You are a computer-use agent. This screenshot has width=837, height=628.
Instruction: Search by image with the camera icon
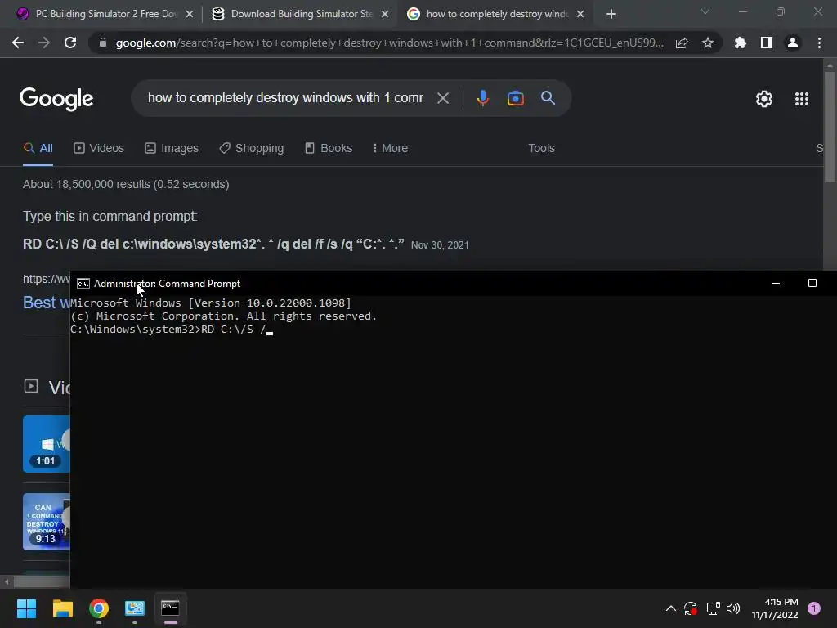pos(515,98)
